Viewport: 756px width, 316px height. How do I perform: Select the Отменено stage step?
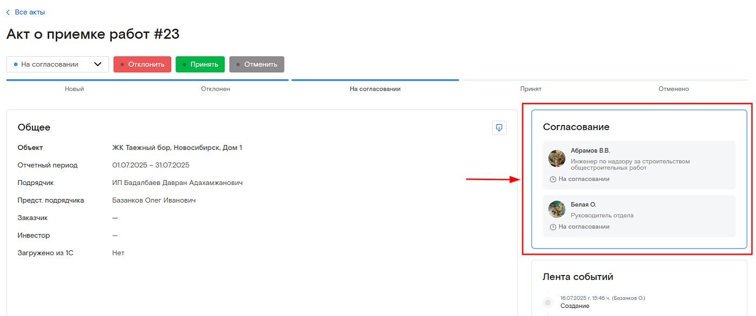(673, 89)
